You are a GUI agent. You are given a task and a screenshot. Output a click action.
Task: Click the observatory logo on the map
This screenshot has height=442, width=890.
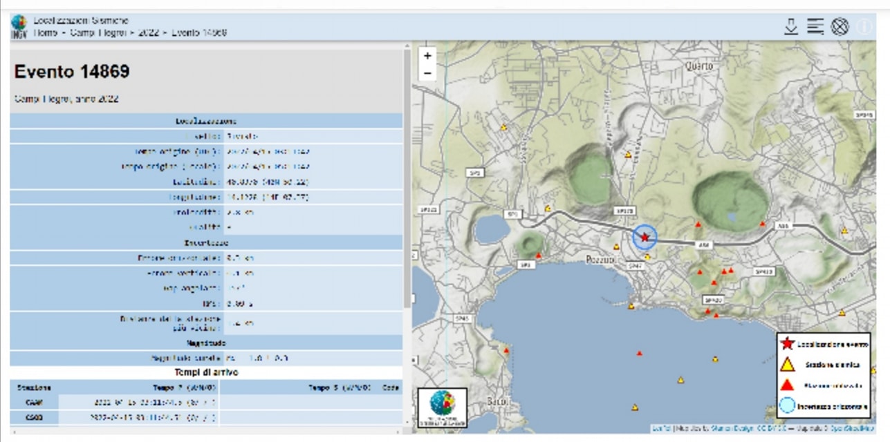pyautogui.click(x=443, y=407)
